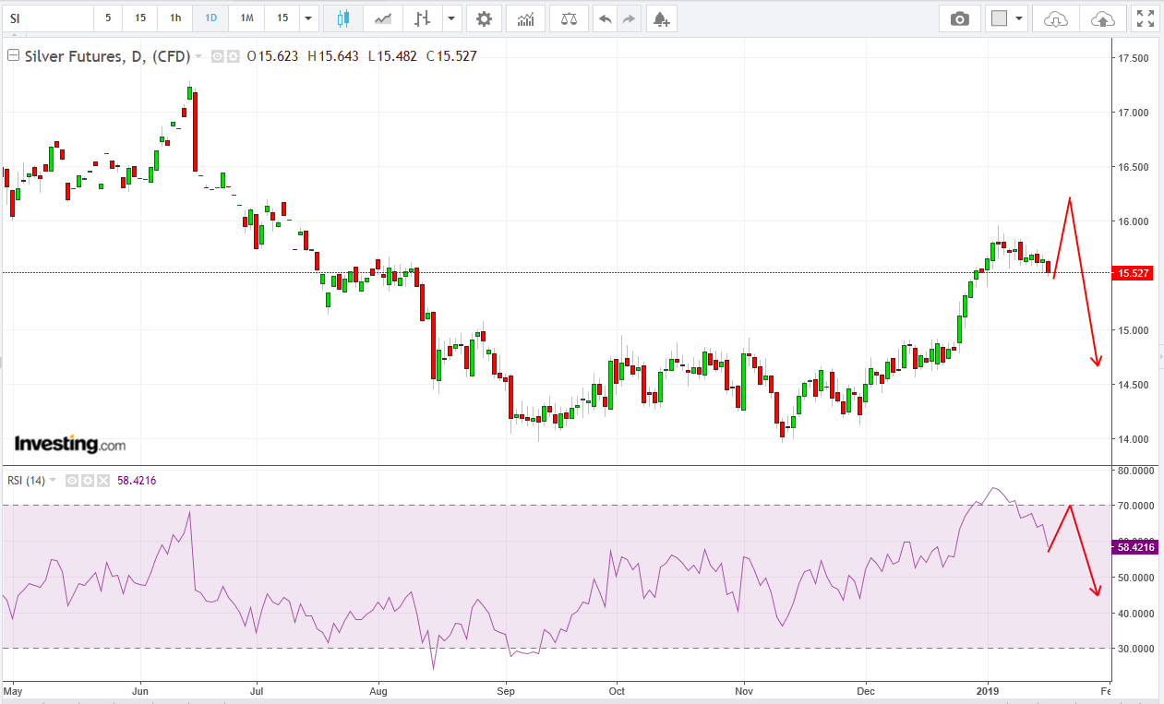
Task: Open the RSI (14) dropdown arrow
Action: 53,481
